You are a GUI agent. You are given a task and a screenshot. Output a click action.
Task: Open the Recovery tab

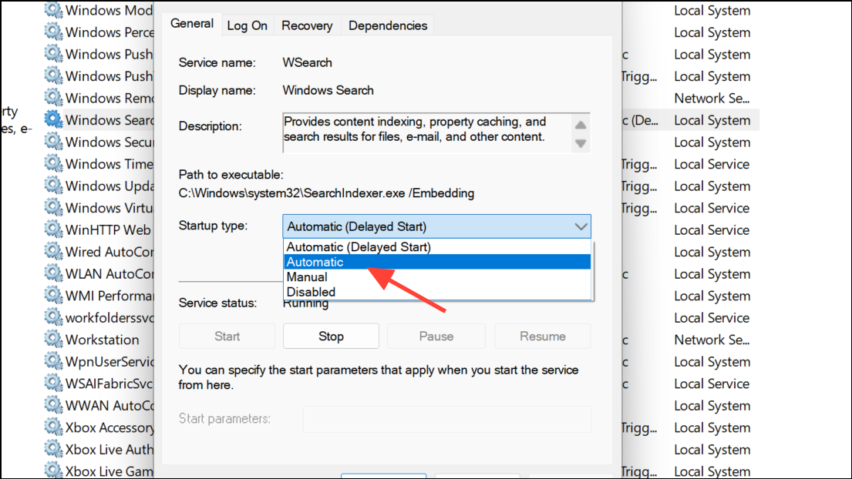[x=307, y=25]
